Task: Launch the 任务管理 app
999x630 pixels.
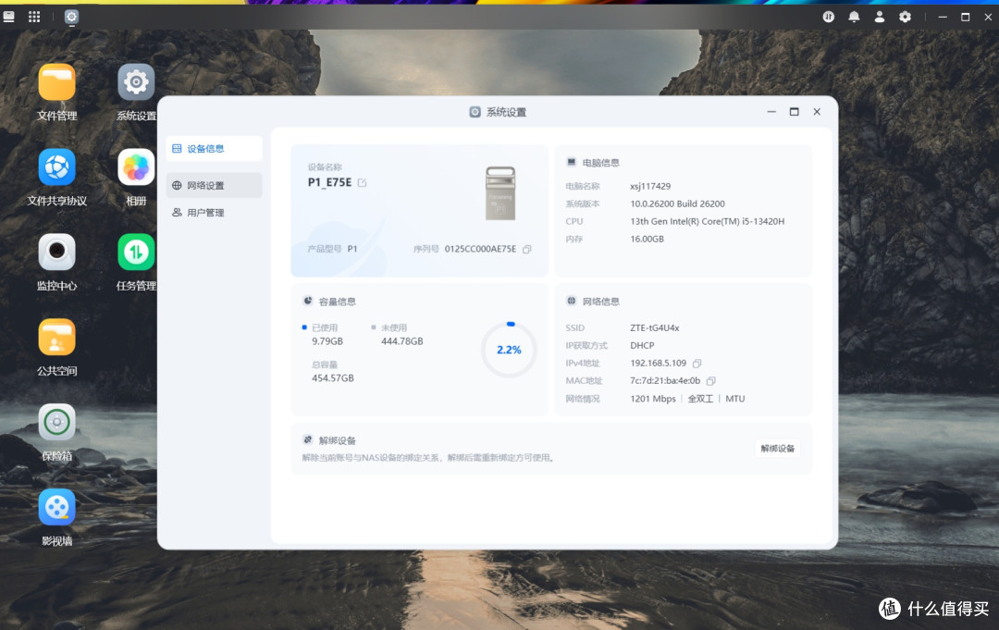Action: click(136, 253)
